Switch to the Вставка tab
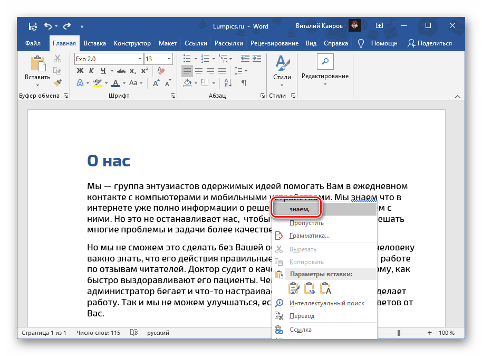This screenshot has height=356, width=482. (95, 43)
